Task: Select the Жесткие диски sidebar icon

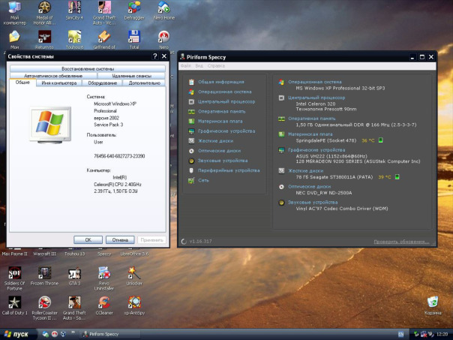Action: click(x=191, y=141)
